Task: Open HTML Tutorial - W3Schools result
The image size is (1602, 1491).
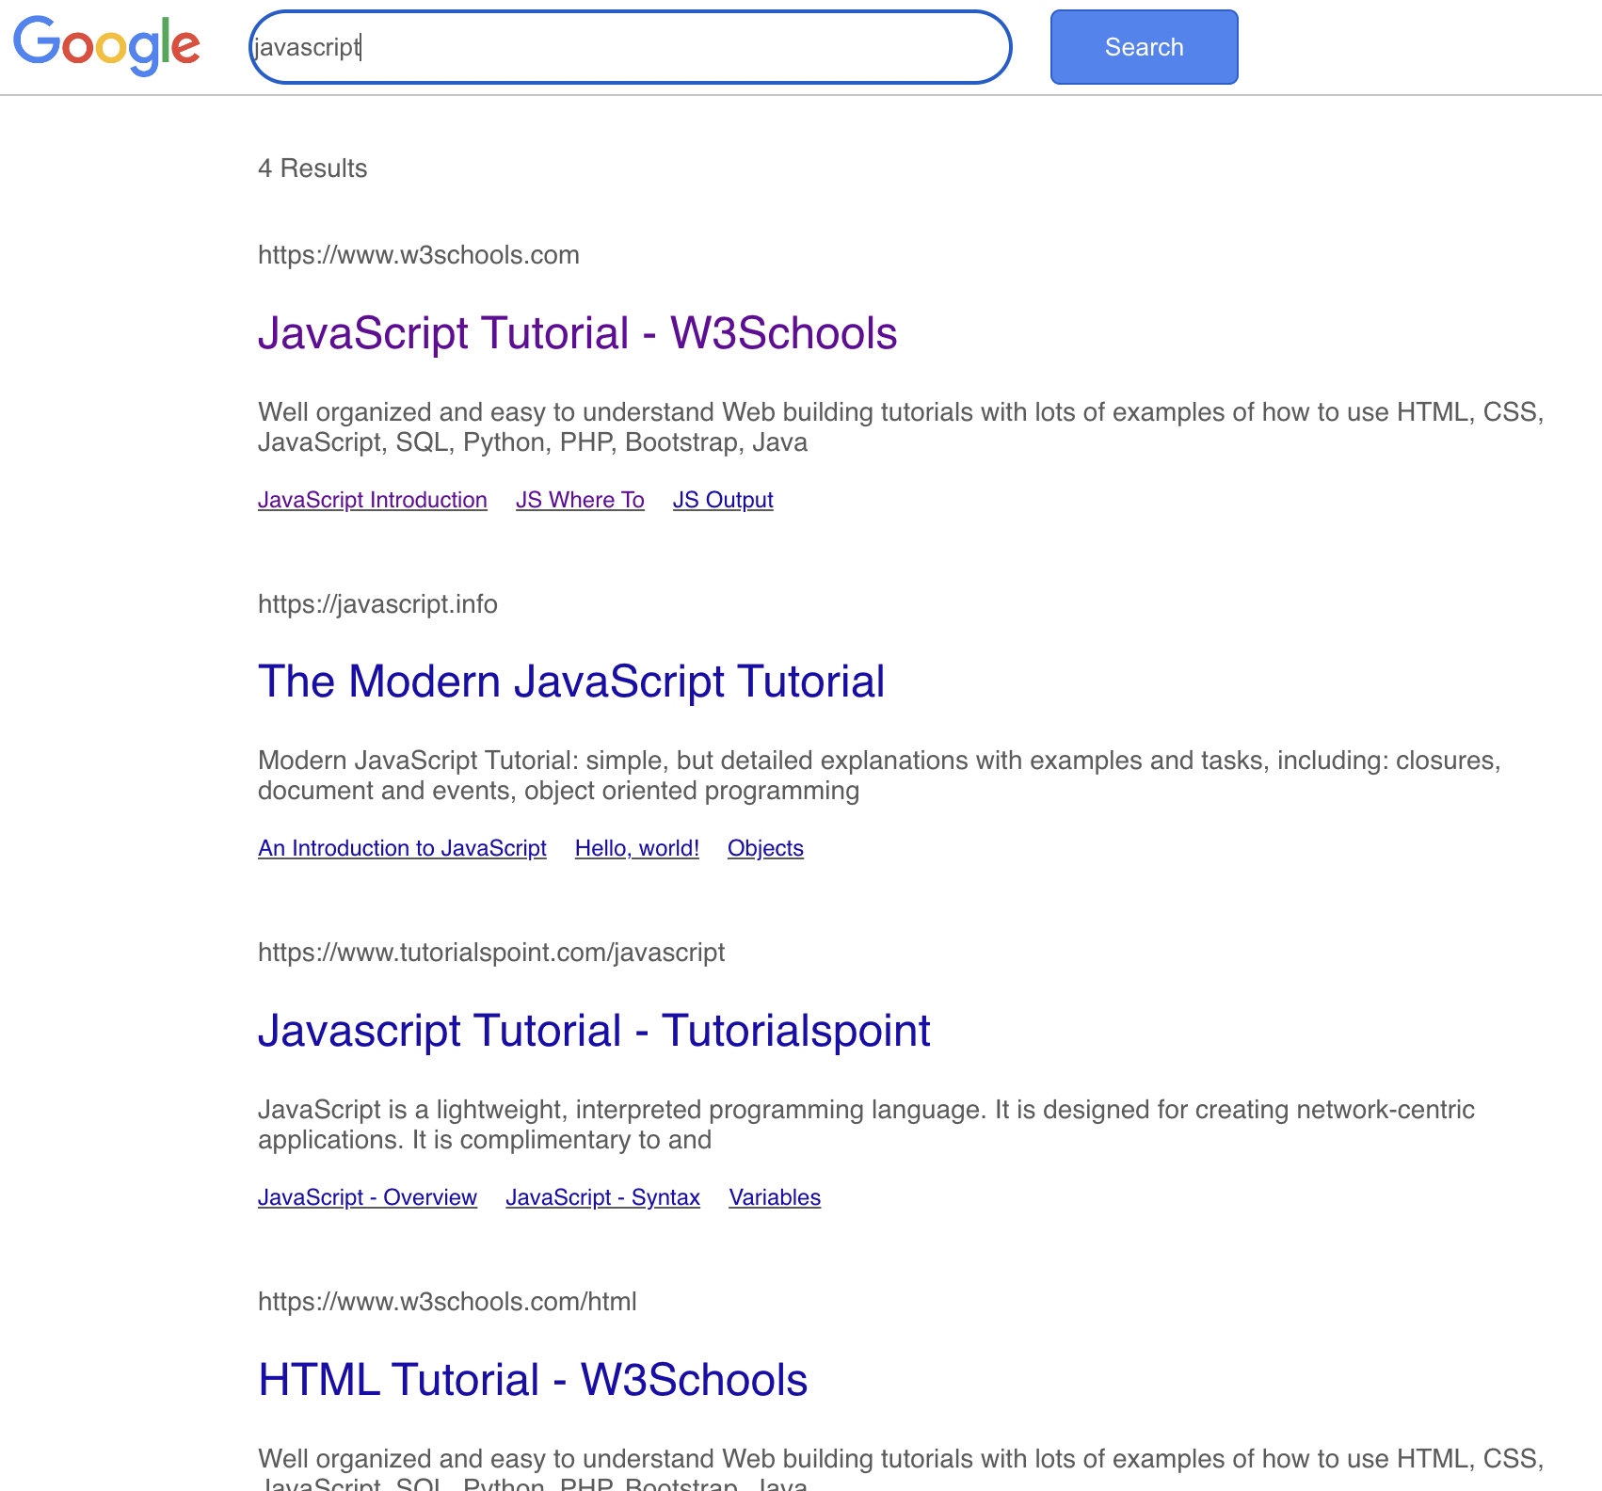Action: (x=533, y=1380)
